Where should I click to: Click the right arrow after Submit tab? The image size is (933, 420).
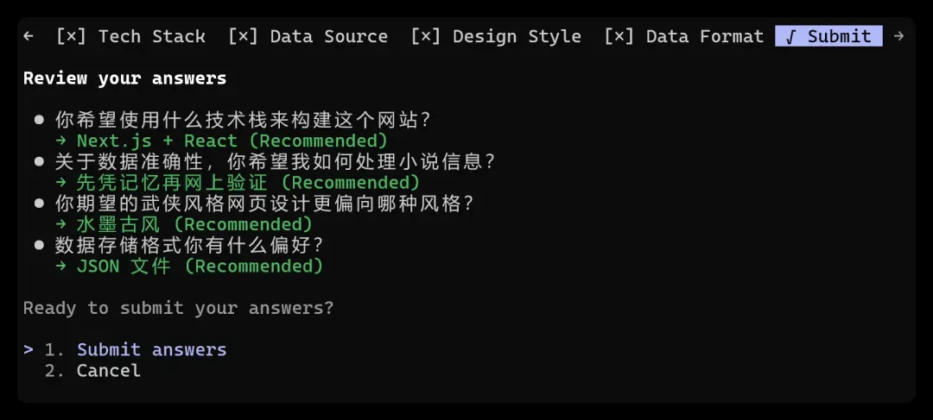898,36
